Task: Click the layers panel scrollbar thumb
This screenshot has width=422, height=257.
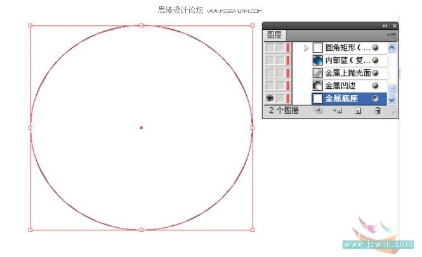Action: [x=392, y=89]
